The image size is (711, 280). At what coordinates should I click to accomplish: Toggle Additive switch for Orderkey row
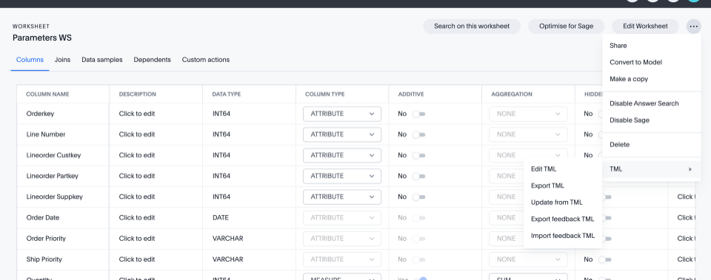pyautogui.click(x=418, y=114)
